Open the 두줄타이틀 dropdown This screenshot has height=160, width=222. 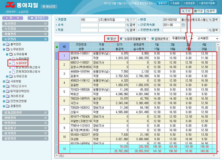click(182, 38)
